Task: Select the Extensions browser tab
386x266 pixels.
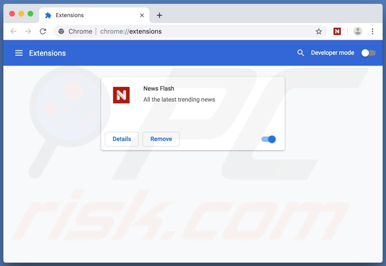Action: (88, 15)
